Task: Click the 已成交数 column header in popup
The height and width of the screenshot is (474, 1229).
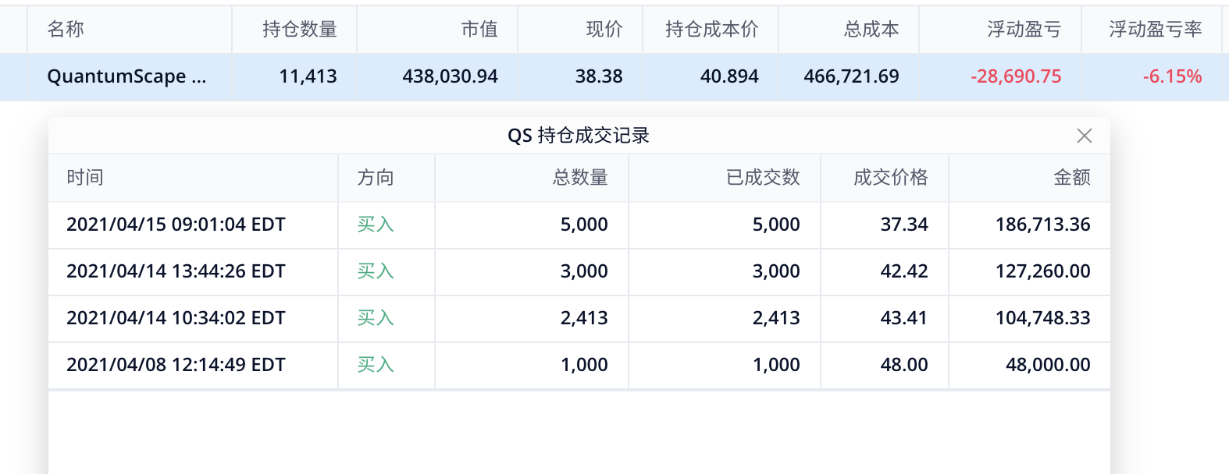Action: pos(763,178)
